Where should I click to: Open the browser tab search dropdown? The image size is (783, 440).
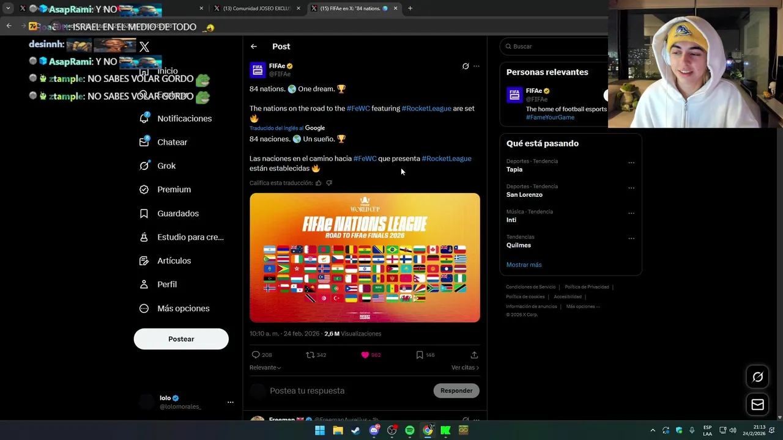pos(8,9)
